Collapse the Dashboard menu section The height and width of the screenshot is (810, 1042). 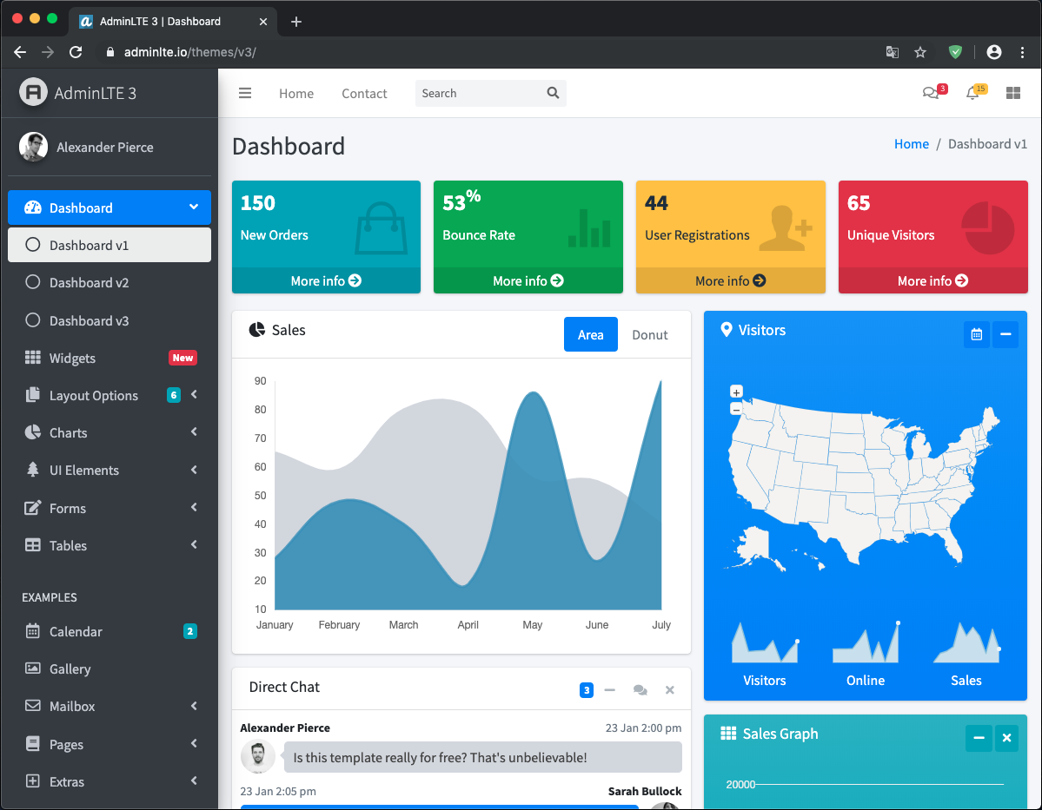(110, 207)
